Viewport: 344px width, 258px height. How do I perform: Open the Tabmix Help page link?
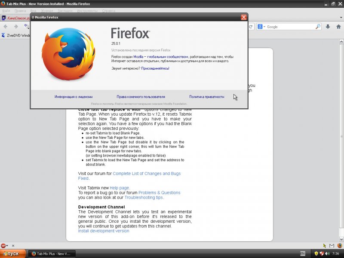click(x=120, y=188)
